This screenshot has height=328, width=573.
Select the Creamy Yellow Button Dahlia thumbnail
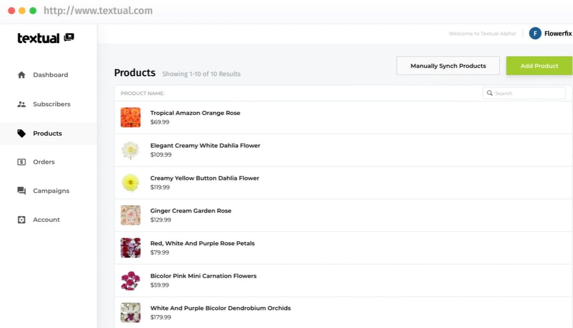(x=131, y=183)
